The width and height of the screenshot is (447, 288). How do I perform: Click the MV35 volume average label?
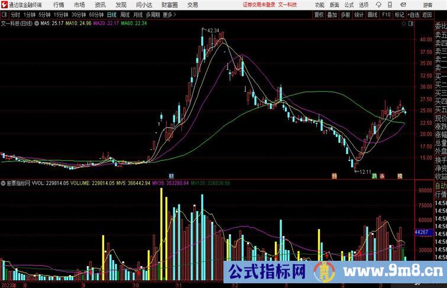click(x=170, y=183)
